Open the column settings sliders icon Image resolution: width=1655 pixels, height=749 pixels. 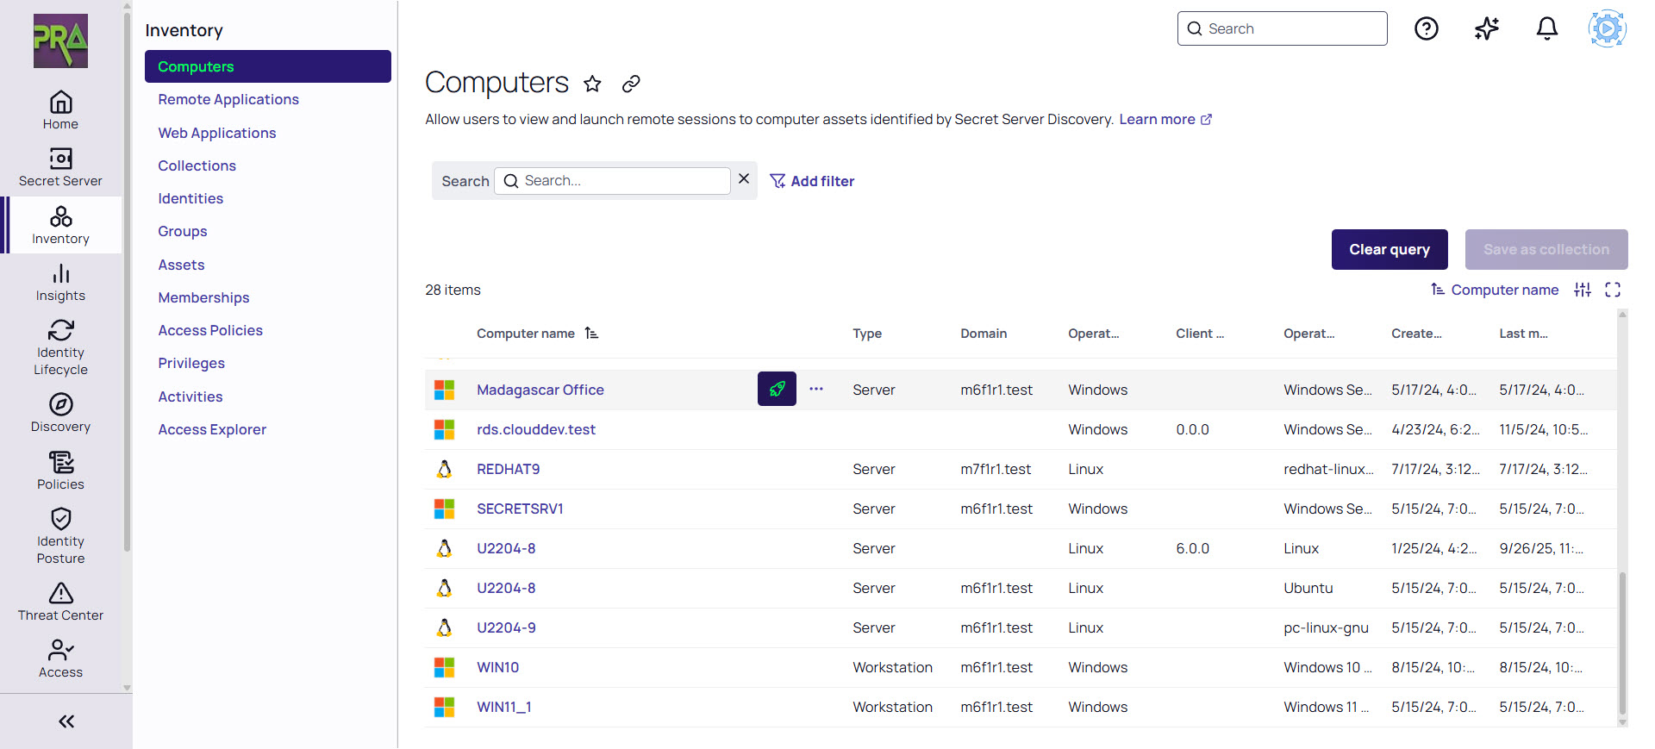tap(1582, 290)
